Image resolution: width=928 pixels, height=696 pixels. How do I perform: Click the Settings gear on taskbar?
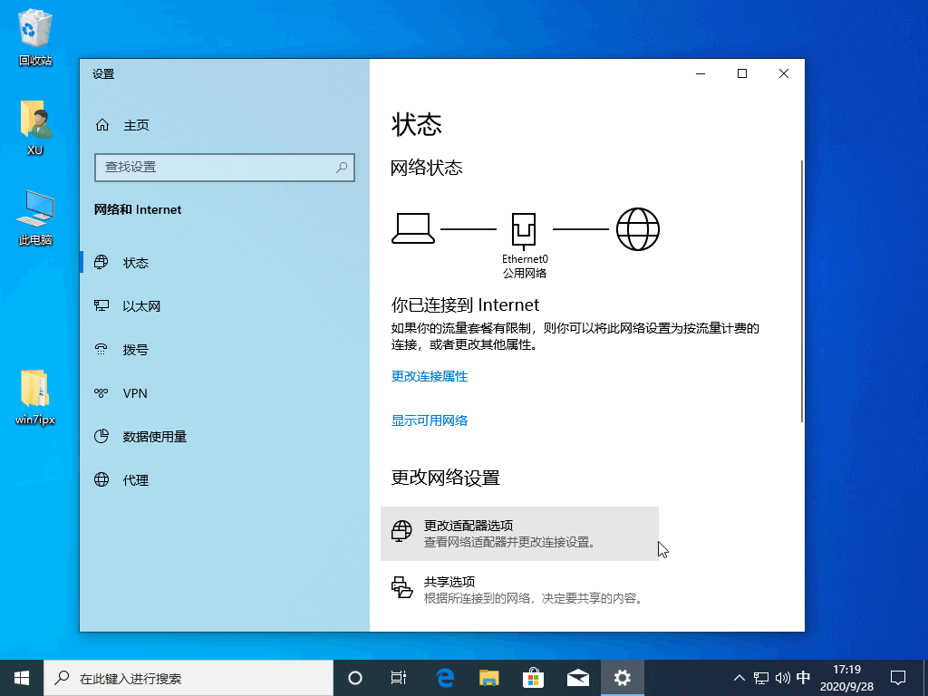coord(622,678)
